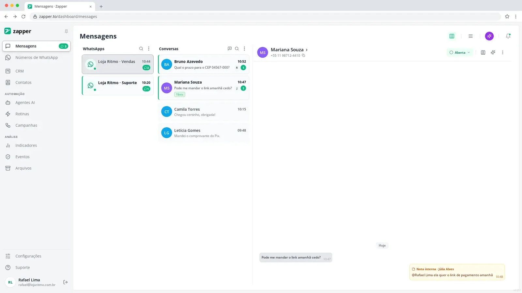Open Configurações settings

[x=36, y=256]
